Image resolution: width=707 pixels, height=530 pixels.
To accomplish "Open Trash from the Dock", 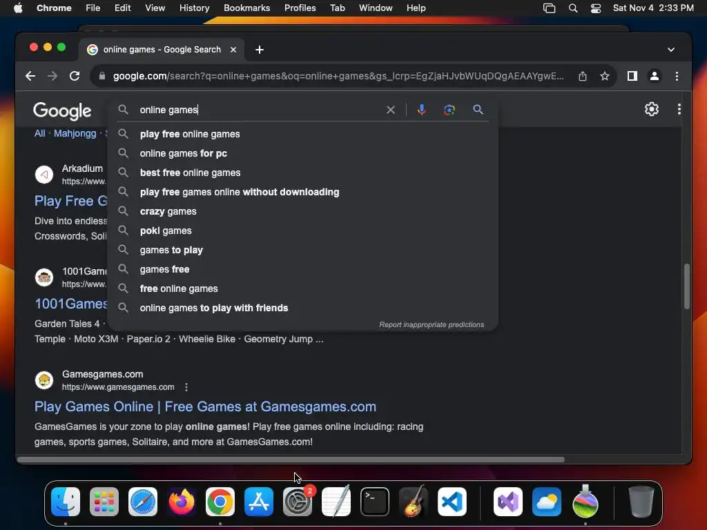I will [641, 502].
